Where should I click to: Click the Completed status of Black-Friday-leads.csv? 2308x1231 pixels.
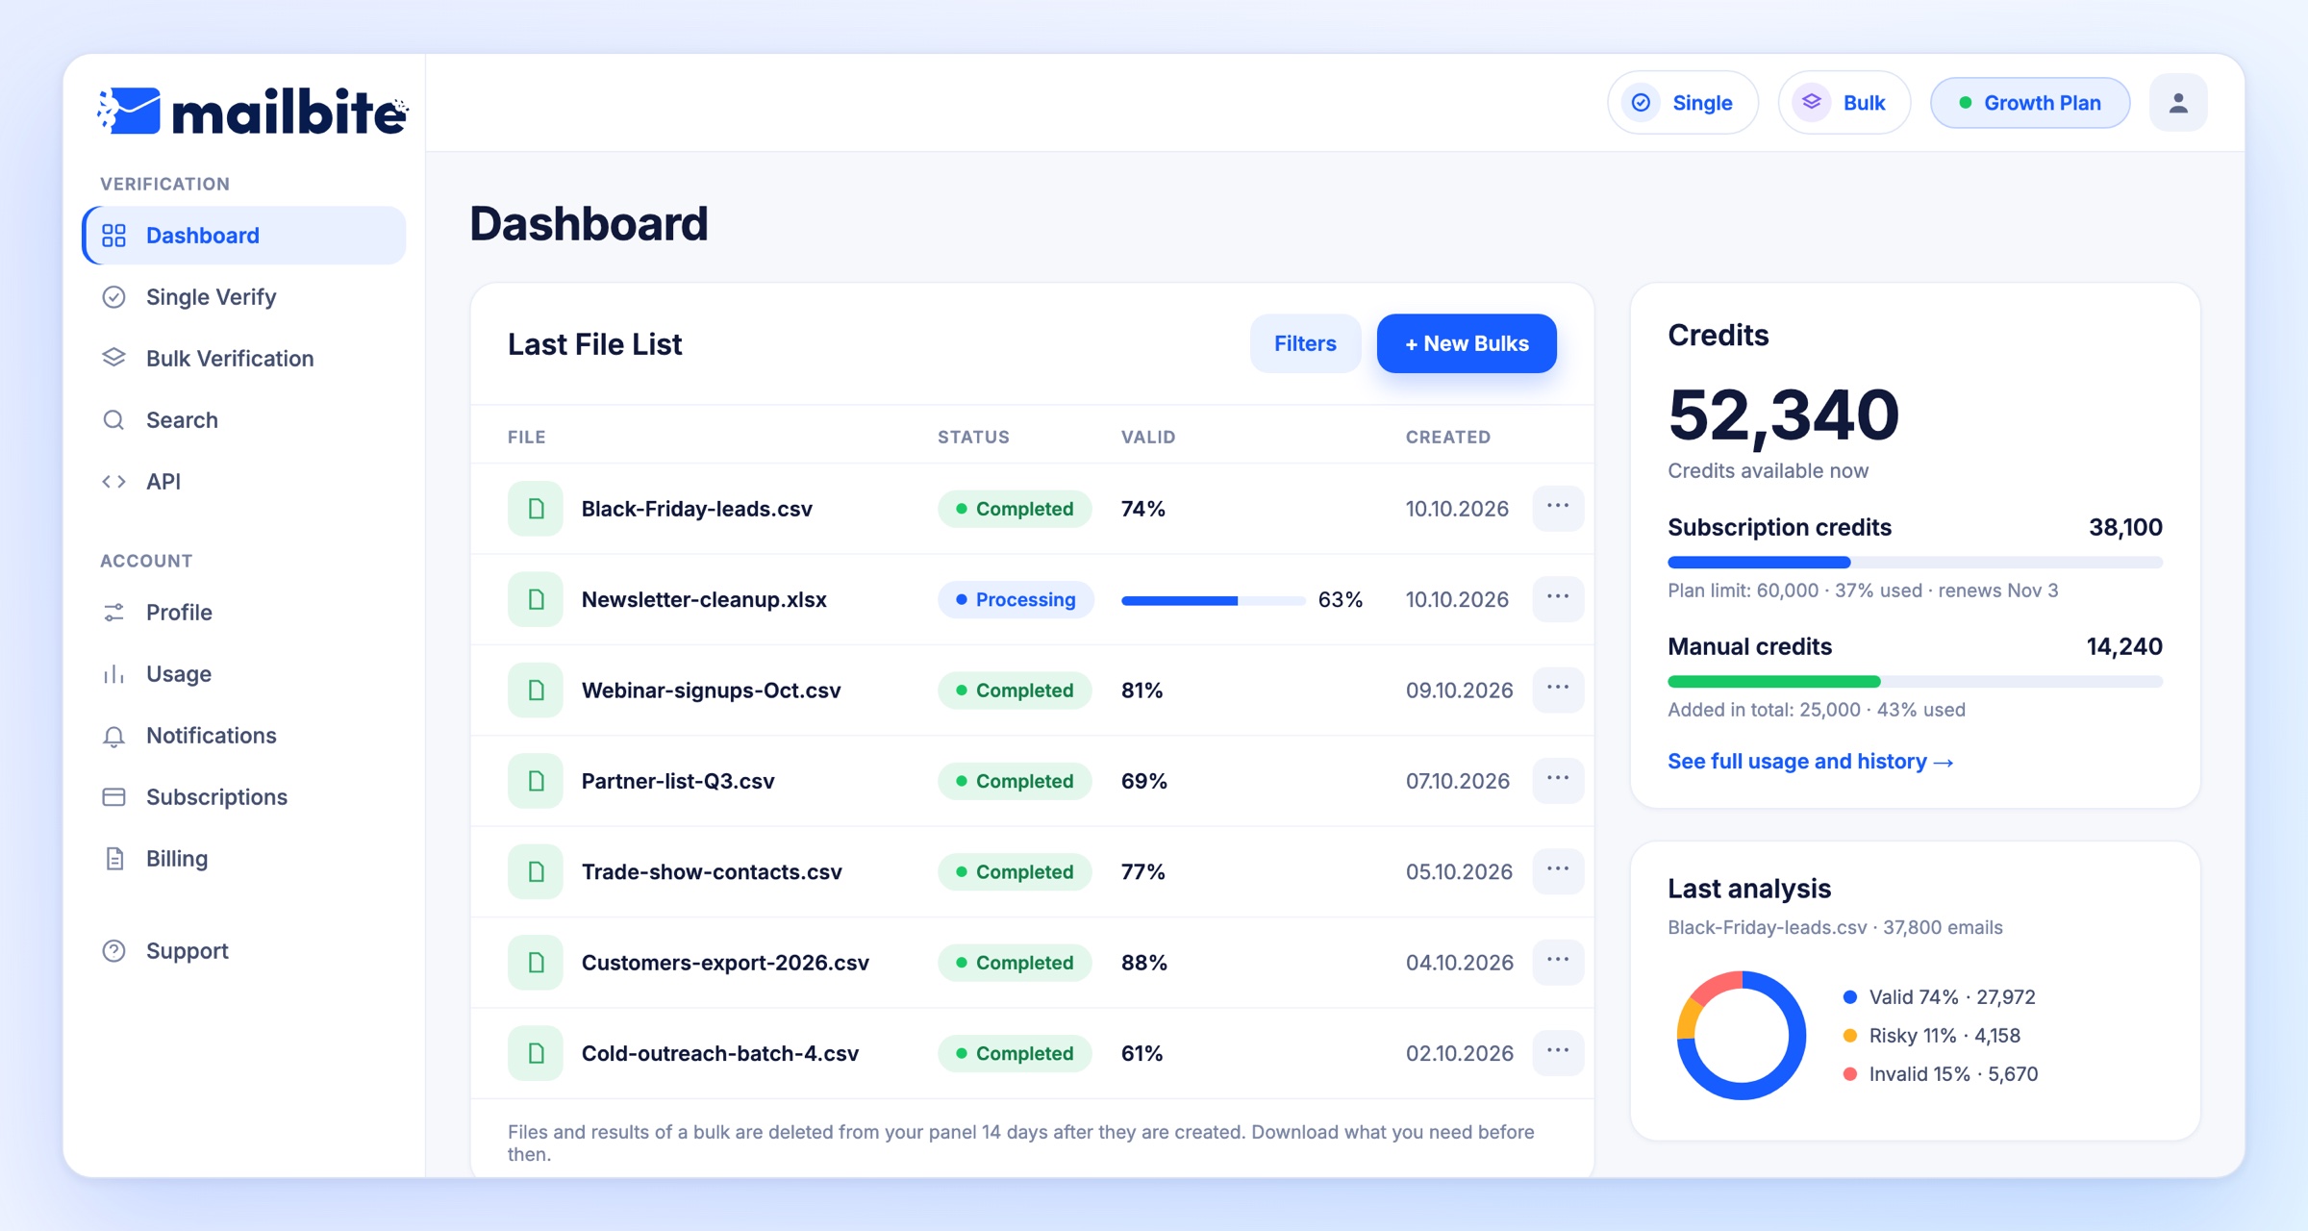tap(1015, 509)
